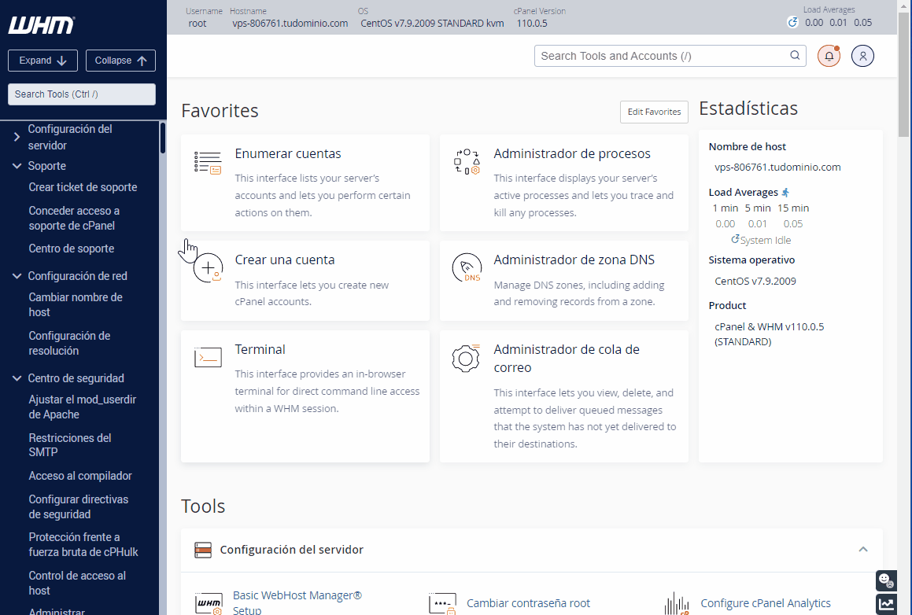This screenshot has width=912, height=615.
Task: Open Cambiar nombre de host
Action: 76,304
